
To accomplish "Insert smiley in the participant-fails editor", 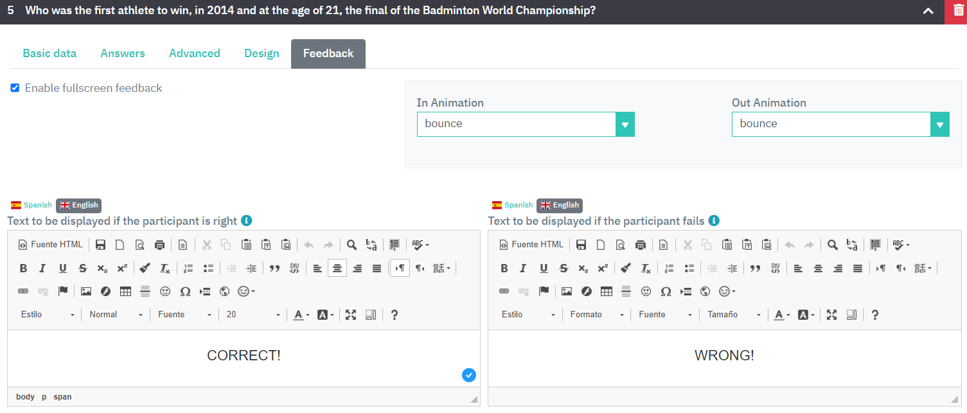I will pos(646,292).
